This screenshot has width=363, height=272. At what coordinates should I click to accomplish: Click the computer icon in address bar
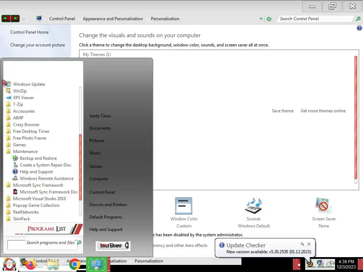tap(39, 18)
